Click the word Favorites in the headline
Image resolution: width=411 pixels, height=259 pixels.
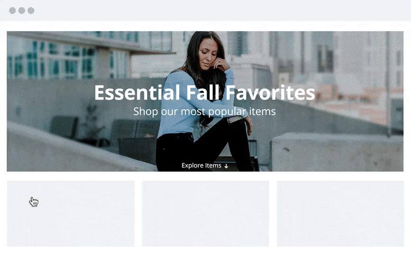pos(270,92)
